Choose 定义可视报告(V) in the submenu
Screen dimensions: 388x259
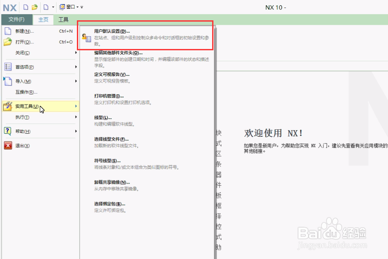[x=147, y=78]
